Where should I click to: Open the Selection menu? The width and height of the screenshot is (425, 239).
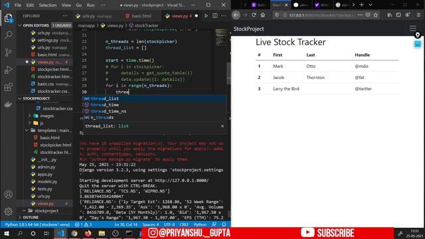(48, 5)
